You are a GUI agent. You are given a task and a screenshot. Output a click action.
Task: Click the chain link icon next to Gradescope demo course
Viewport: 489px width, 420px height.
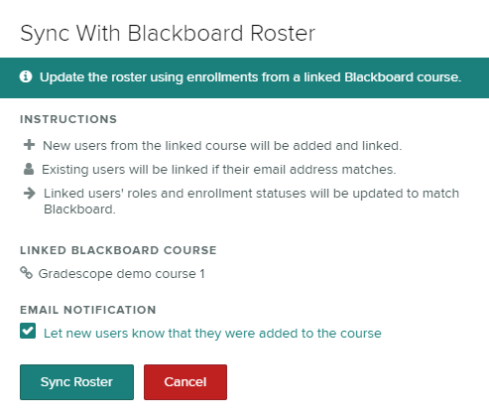pyautogui.click(x=27, y=273)
